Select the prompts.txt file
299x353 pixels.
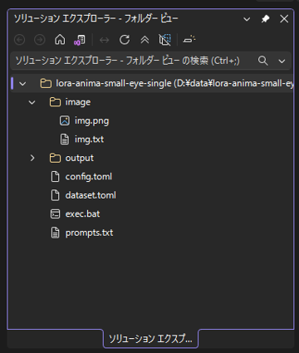(152, 233)
